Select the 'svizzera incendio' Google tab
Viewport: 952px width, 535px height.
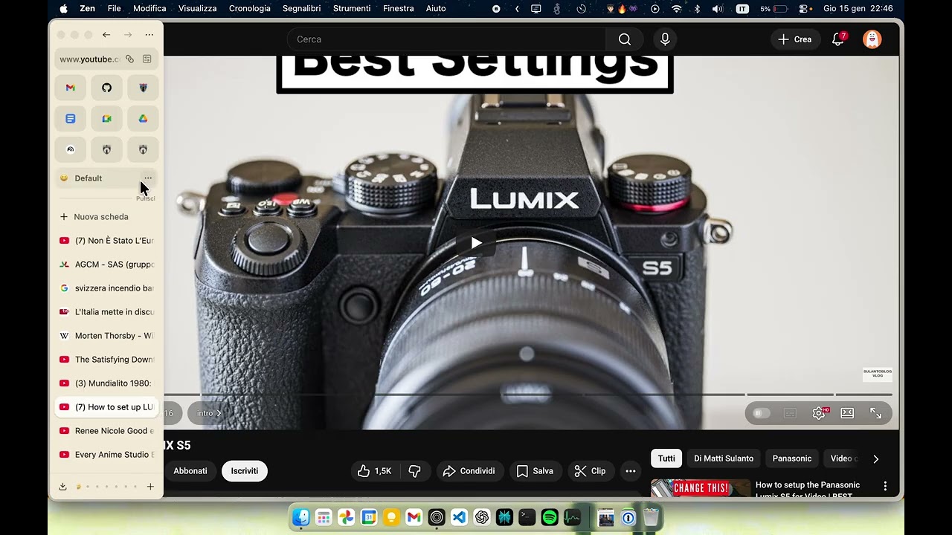pos(107,288)
